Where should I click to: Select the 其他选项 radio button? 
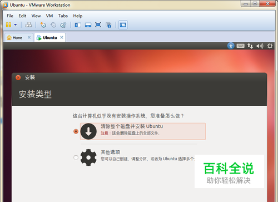[x=76, y=157]
